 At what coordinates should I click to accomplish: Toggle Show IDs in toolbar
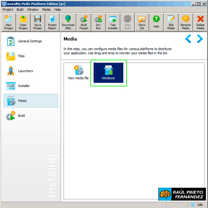142,22
